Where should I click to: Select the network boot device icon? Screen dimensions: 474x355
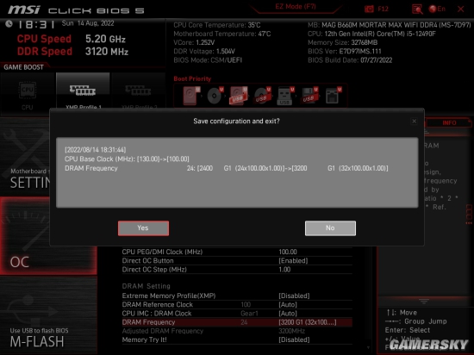[333, 97]
